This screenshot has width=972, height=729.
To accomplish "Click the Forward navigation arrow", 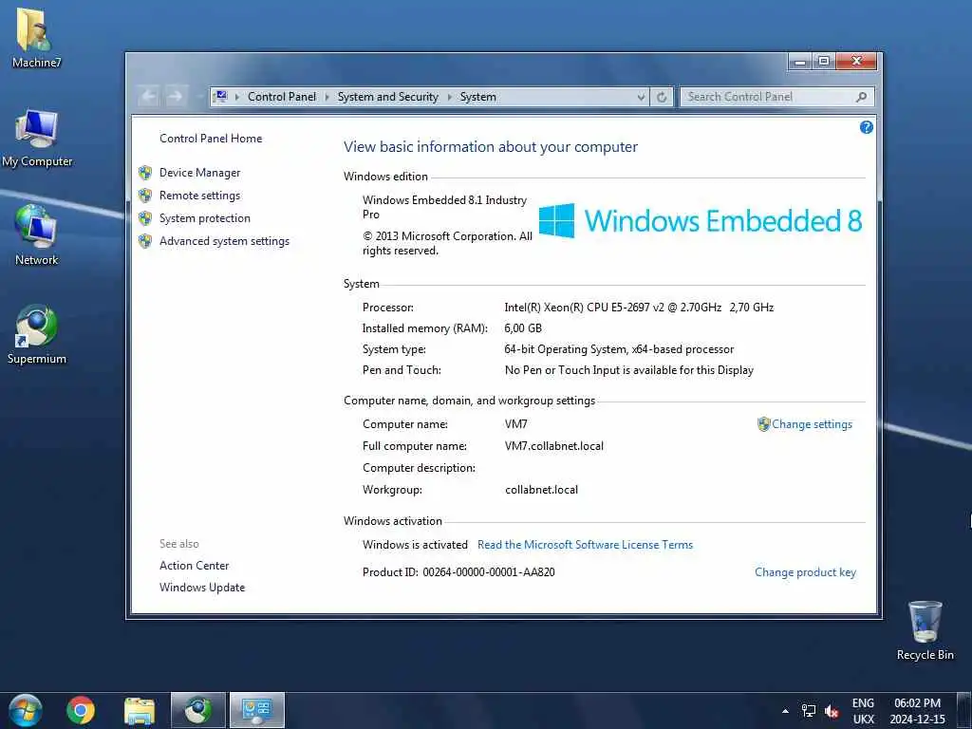I will 176,96.
